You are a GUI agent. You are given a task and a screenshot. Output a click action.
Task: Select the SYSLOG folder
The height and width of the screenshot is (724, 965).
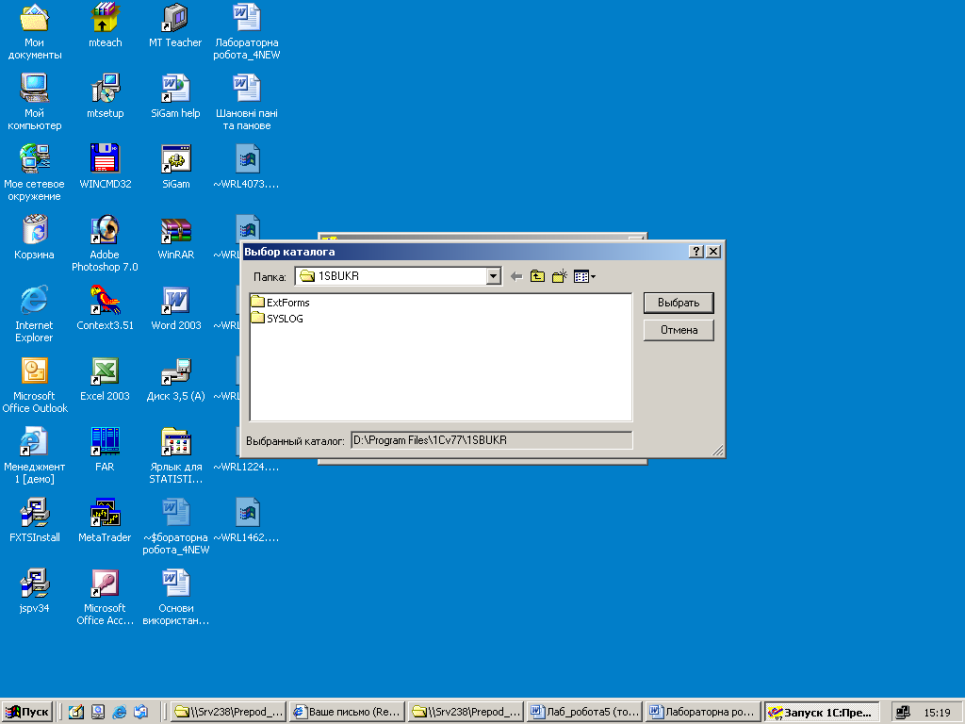click(278, 319)
